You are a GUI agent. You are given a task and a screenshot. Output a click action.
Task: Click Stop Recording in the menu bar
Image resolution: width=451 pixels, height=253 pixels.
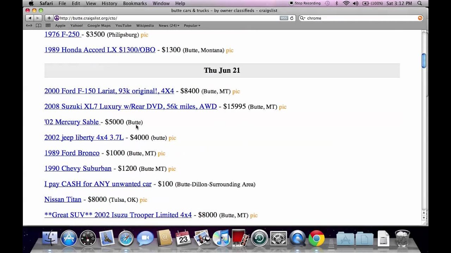305,3
